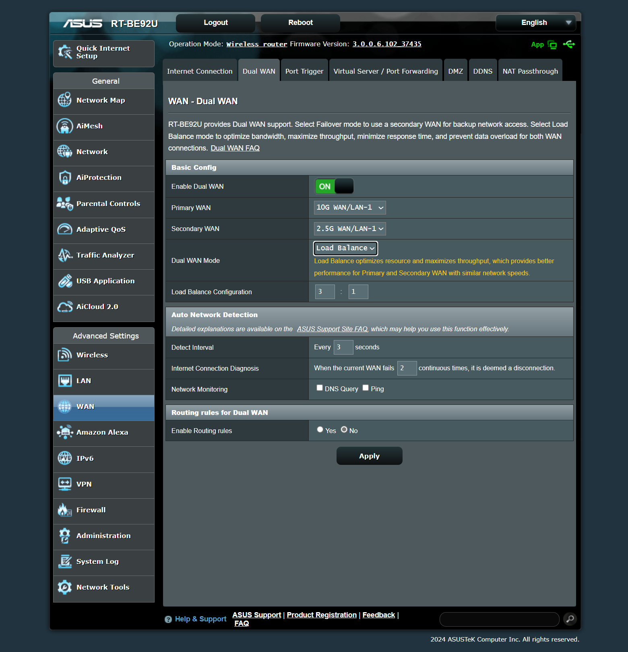This screenshot has height=652, width=628.
Task: Click the Wireless router operation mode link
Action: pos(257,44)
